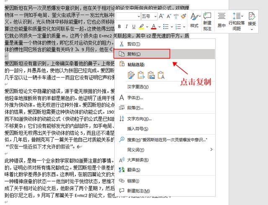Apply yellow text highlight color
Image resolution: width=268 pixels, height=205 pixels.
point(142,26)
